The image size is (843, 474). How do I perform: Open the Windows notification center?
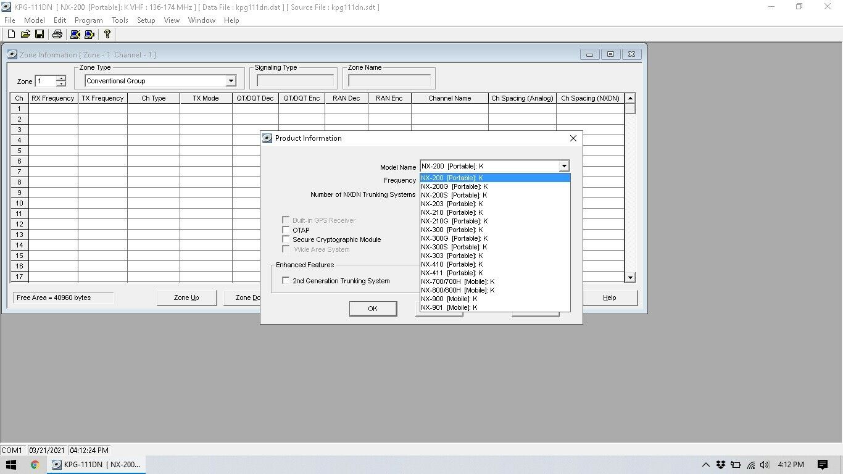822,465
